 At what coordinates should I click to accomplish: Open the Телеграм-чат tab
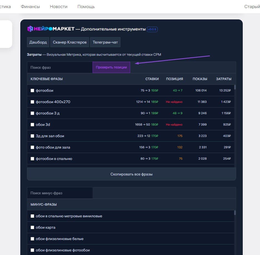[x=105, y=42]
